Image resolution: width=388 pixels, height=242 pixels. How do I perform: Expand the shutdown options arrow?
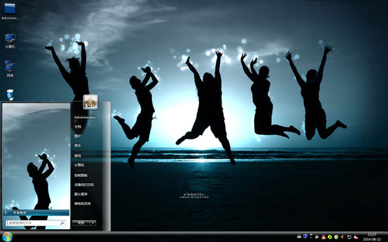pyautogui.click(x=93, y=223)
